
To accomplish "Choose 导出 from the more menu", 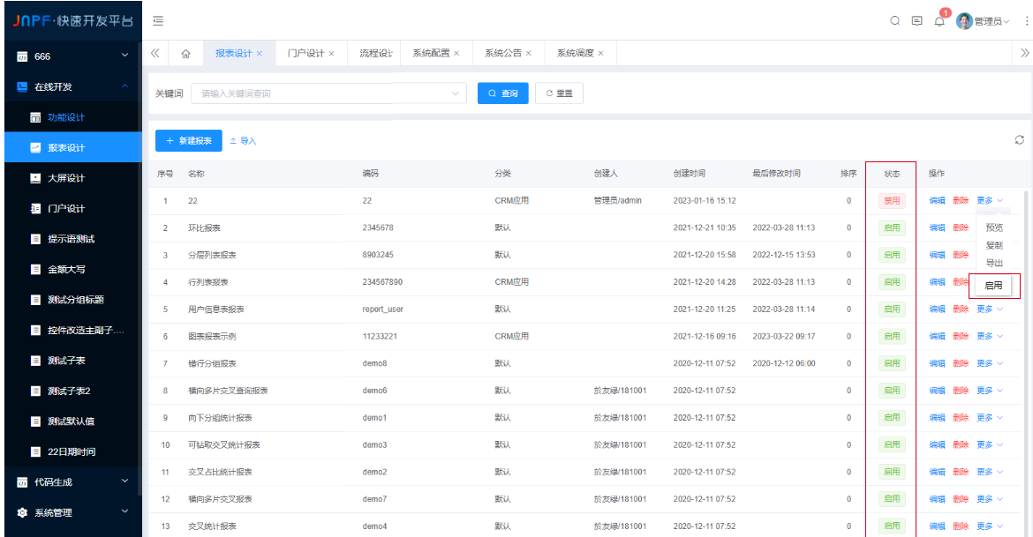I will [994, 264].
